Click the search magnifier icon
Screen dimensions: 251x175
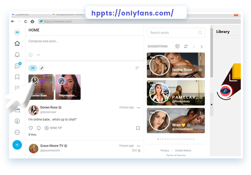(200, 33)
